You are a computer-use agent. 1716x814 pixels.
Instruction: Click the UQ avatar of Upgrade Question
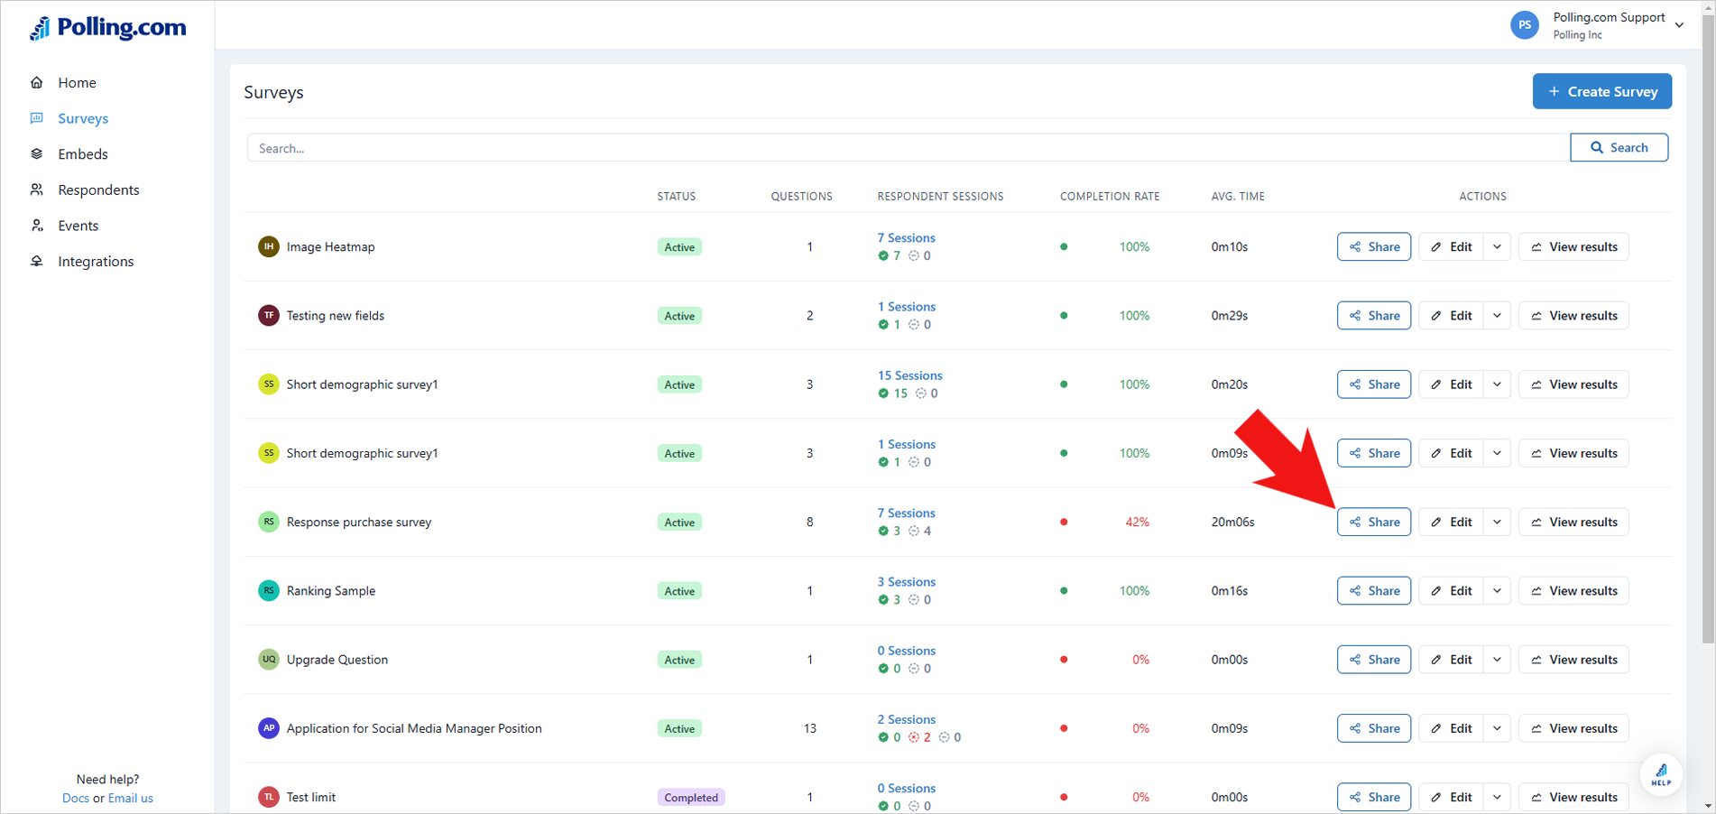(x=269, y=659)
